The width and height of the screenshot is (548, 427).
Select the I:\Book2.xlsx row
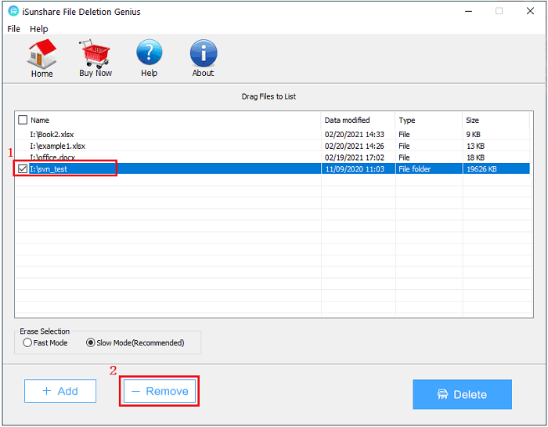pos(272,134)
